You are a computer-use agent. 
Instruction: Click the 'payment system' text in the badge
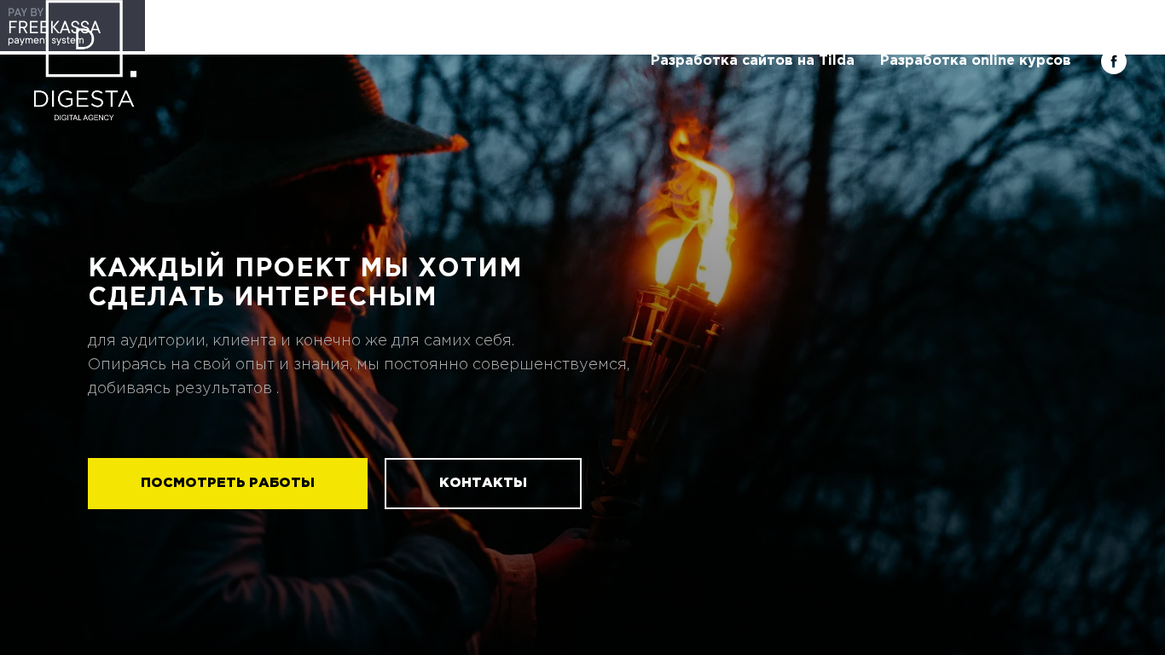point(46,40)
